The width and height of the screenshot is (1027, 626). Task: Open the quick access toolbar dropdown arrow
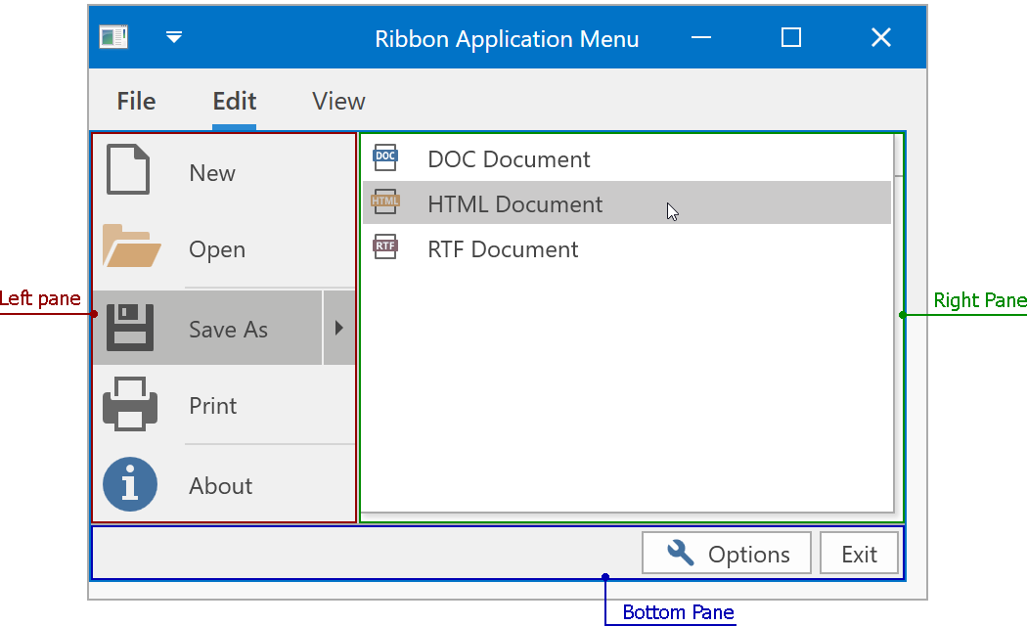(x=174, y=37)
